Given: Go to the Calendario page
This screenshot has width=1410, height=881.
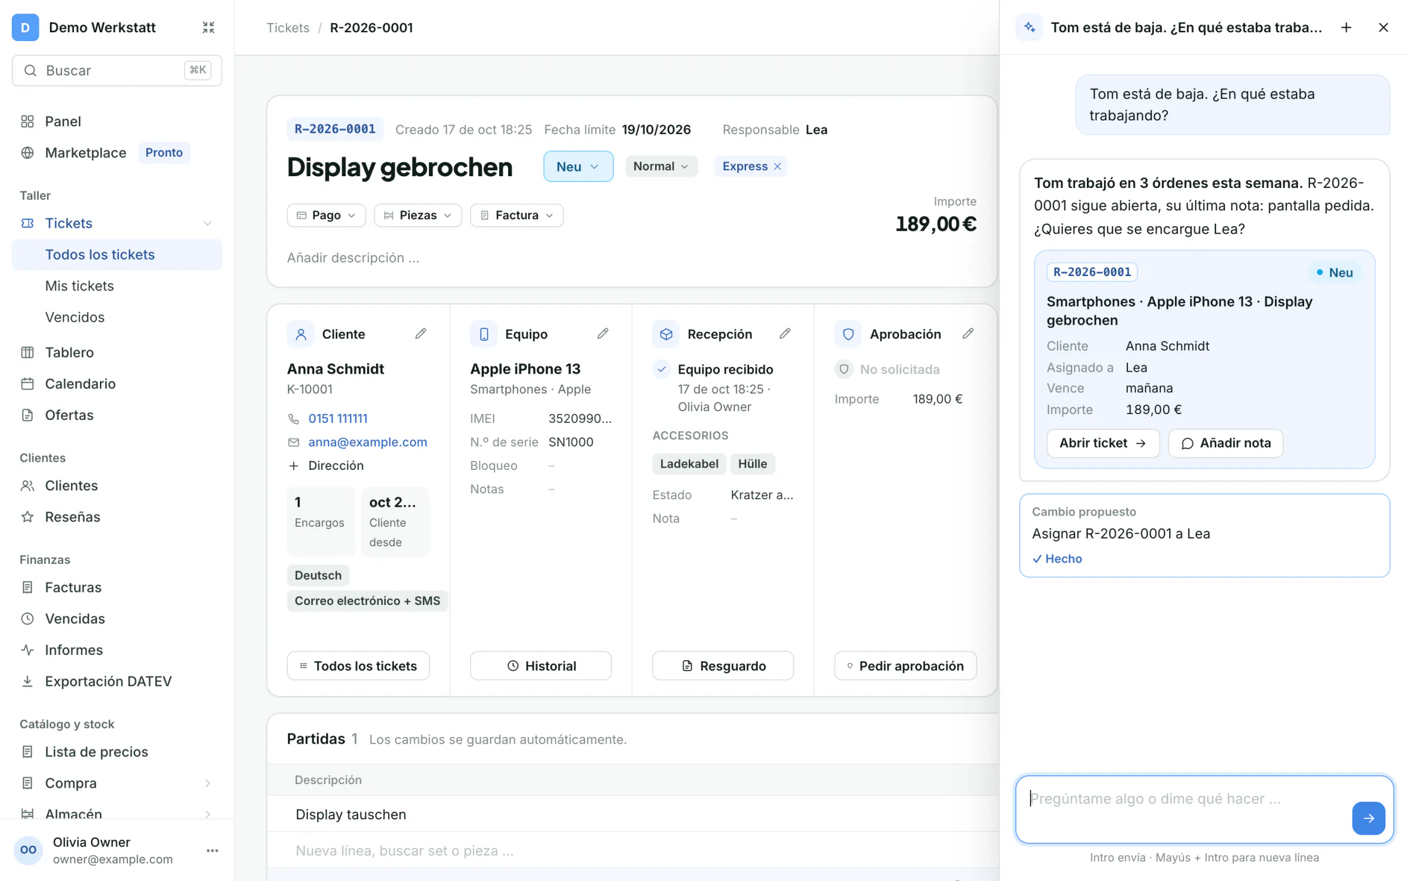Looking at the screenshot, I should [x=80, y=384].
